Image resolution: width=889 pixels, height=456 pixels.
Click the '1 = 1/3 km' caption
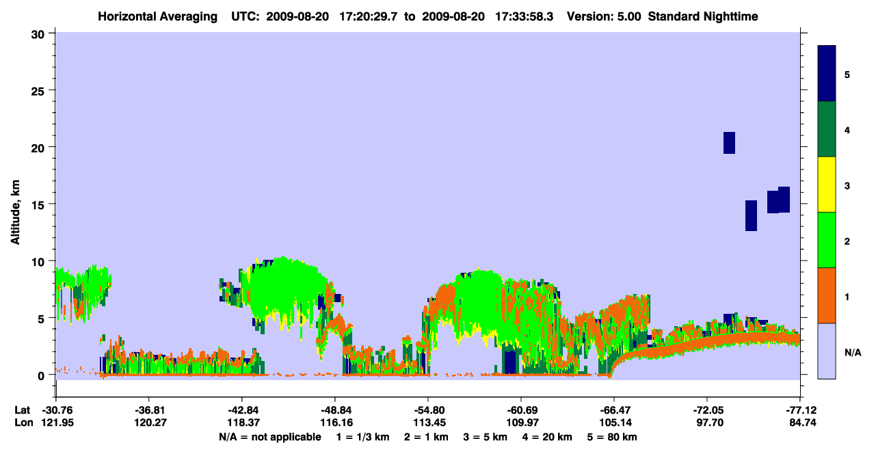(x=362, y=437)
